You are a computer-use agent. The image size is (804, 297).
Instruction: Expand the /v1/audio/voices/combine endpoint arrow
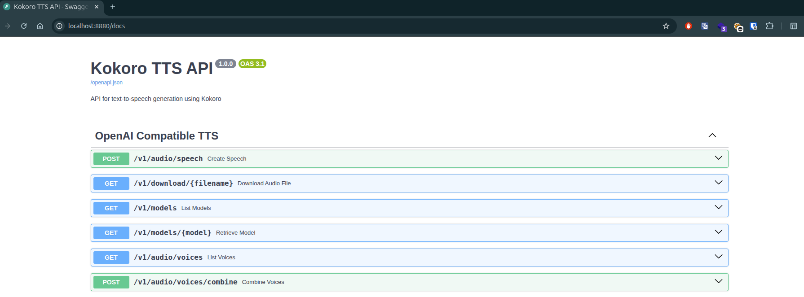(x=718, y=281)
